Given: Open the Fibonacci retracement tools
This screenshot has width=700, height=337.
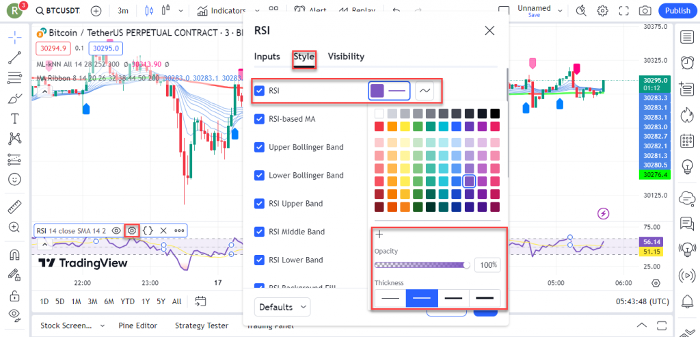Looking at the screenshot, I should tap(15, 78).
